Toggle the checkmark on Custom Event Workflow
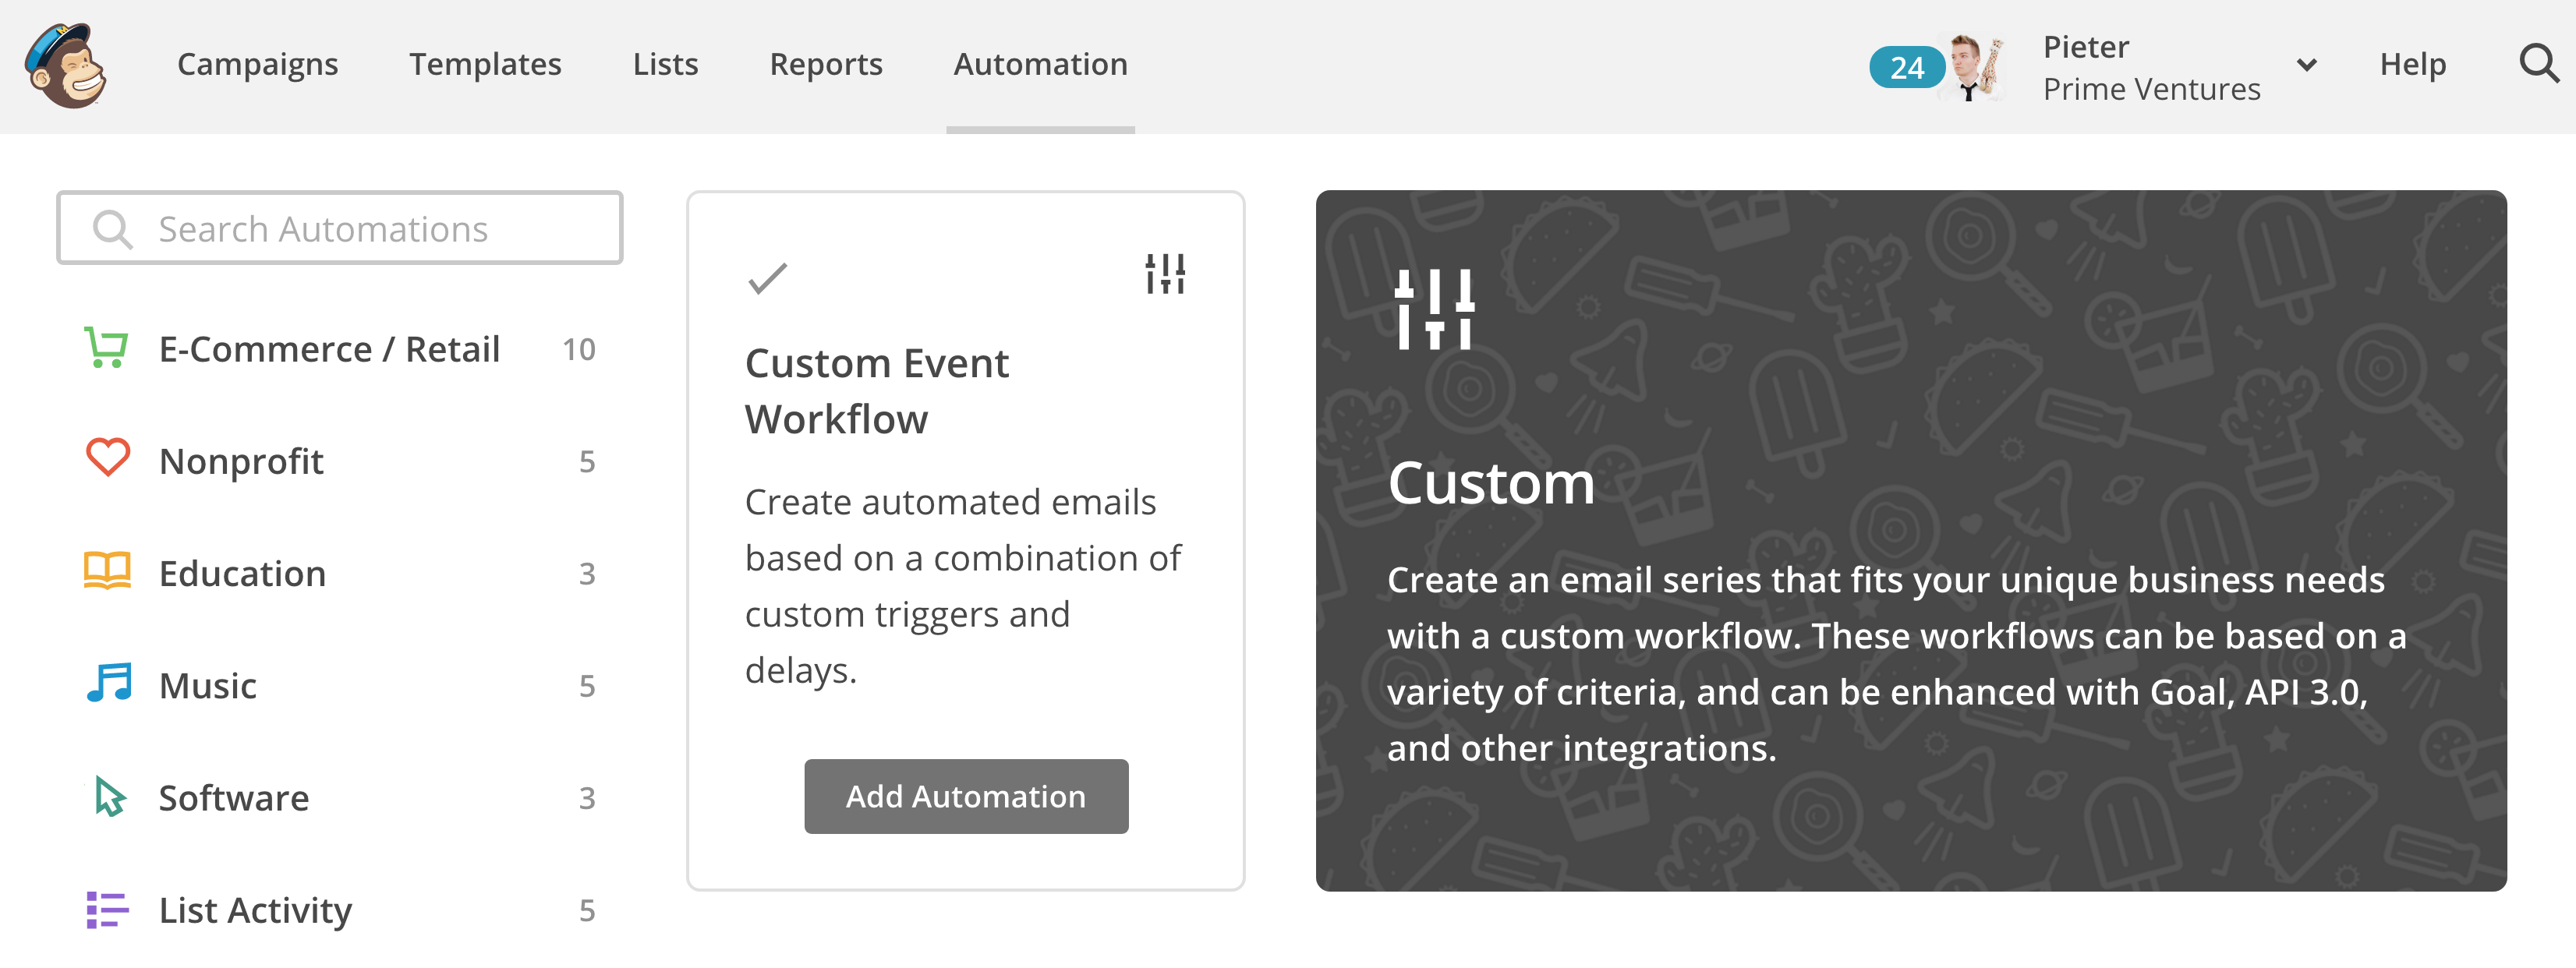Screen dimensions: 2576x968 click(768, 278)
